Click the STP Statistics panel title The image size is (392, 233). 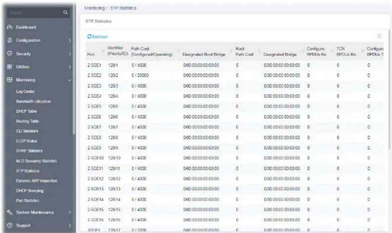point(98,21)
